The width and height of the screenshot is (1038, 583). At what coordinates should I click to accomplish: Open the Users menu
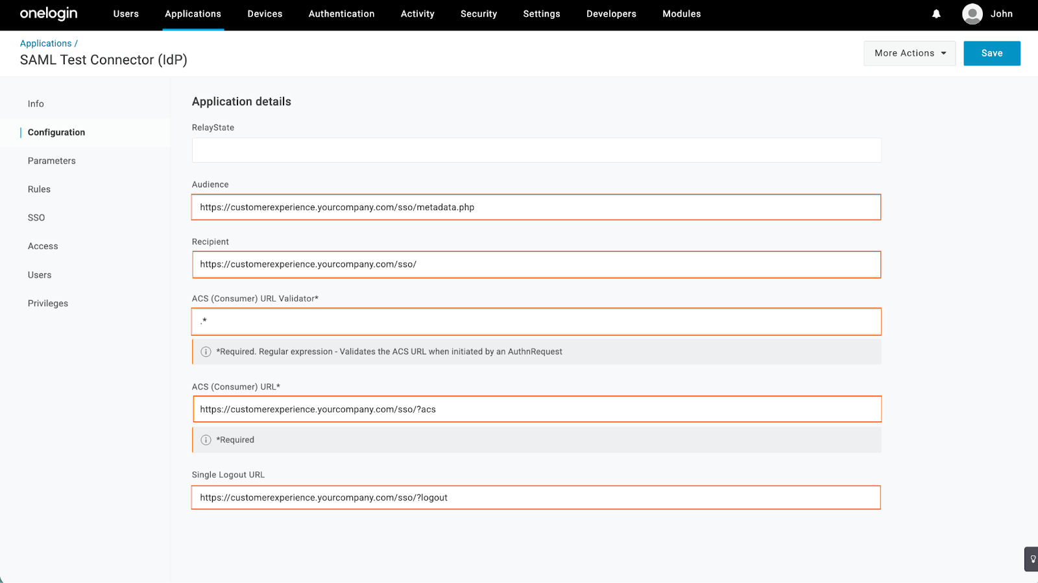click(x=126, y=14)
